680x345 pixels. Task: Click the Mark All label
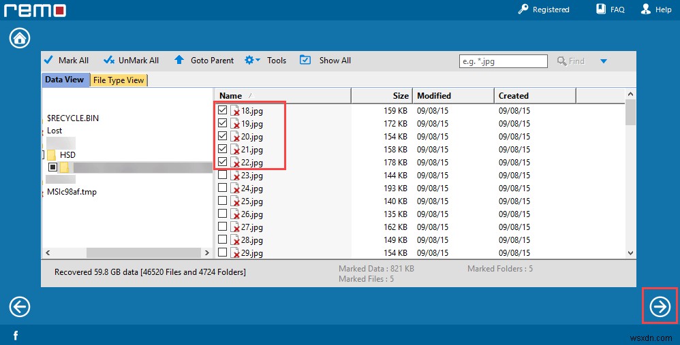74,61
